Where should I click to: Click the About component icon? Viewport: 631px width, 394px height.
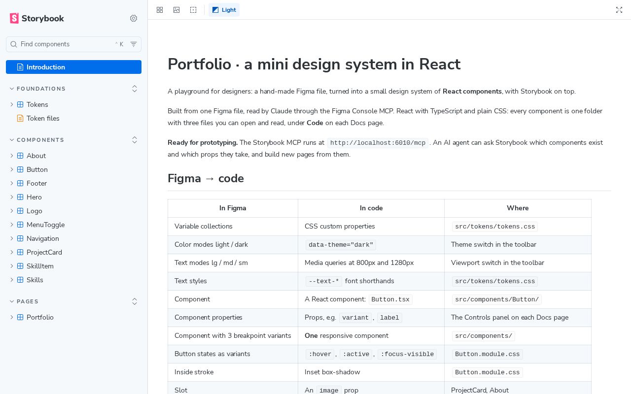point(20,156)
